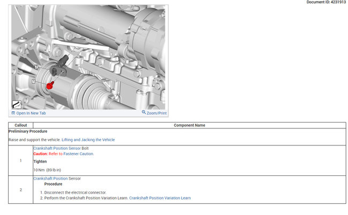The image size is (348, 215).
Task: Open Crankshaft Position Variation Learn link
Action: 160,198
